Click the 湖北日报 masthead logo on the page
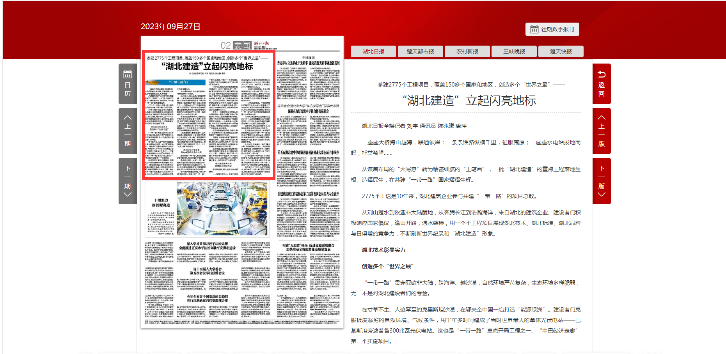This screenshot has width=726, height=354. (x=261, y=43)
